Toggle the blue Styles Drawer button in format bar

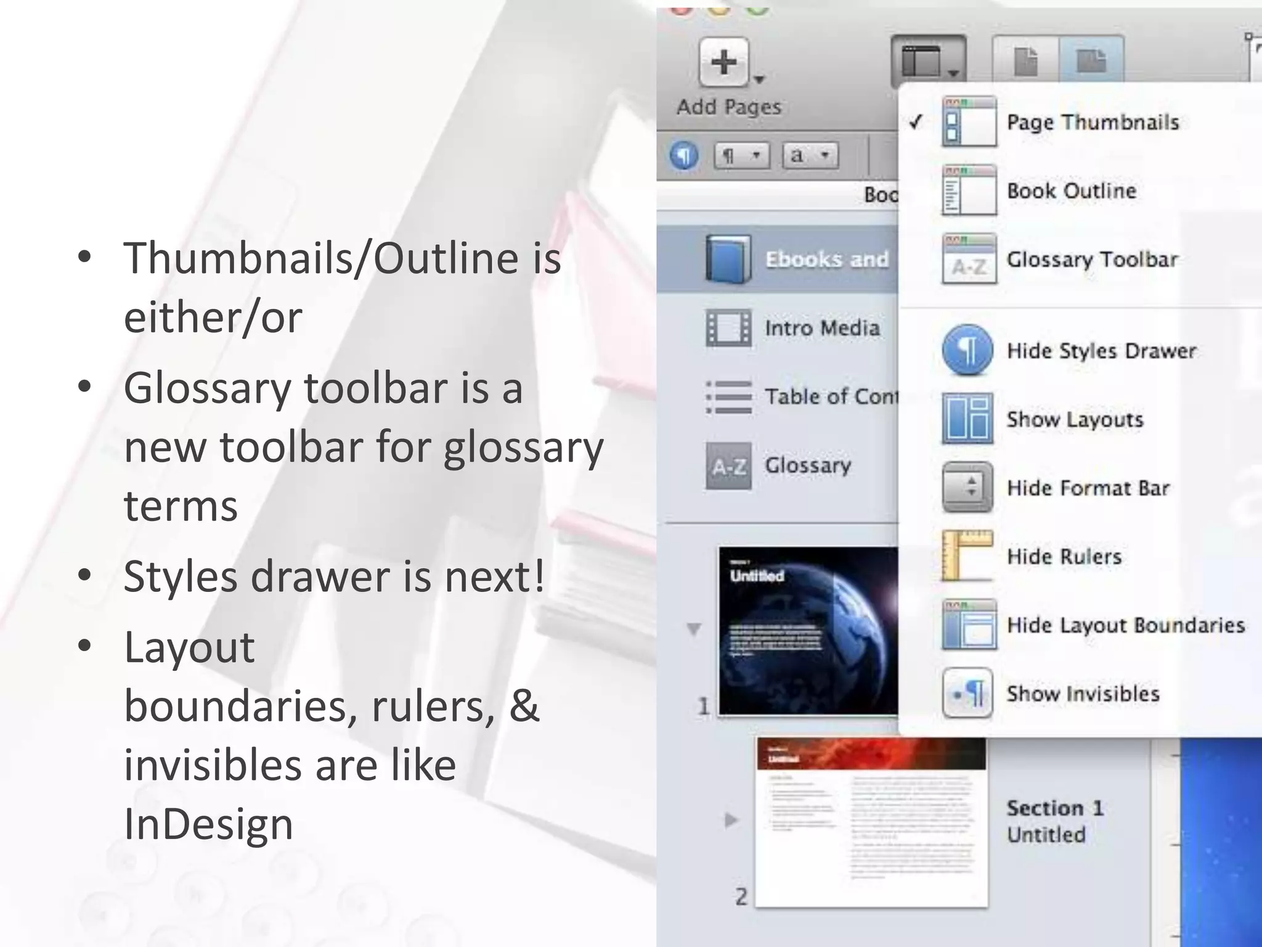684,155
